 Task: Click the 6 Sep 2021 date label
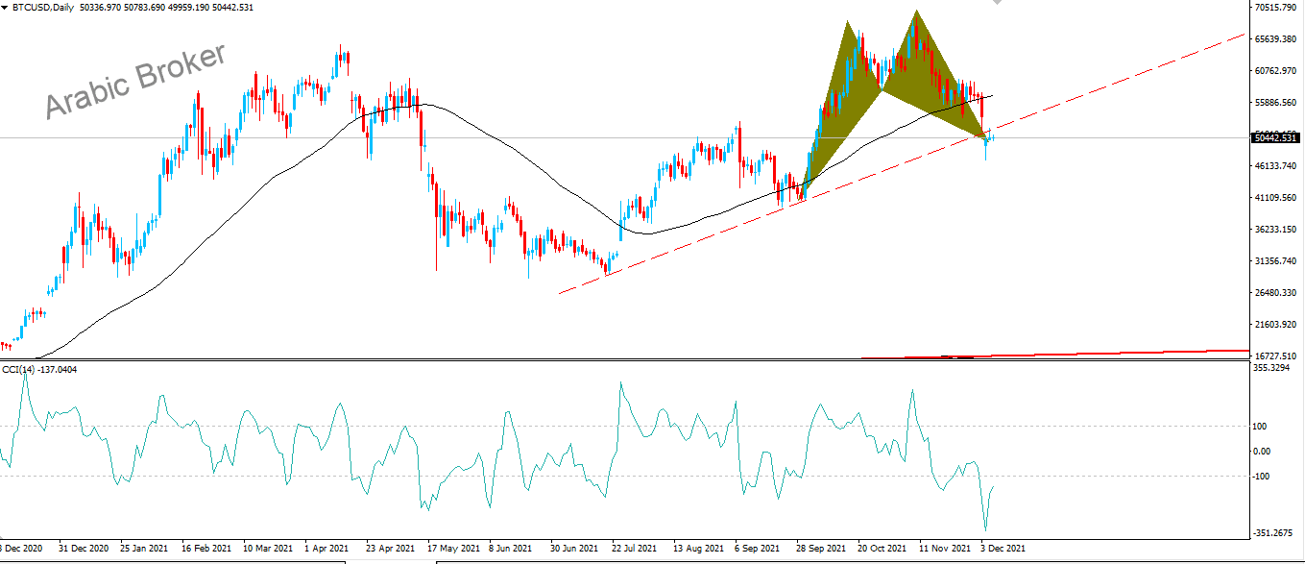pos(757,548)
